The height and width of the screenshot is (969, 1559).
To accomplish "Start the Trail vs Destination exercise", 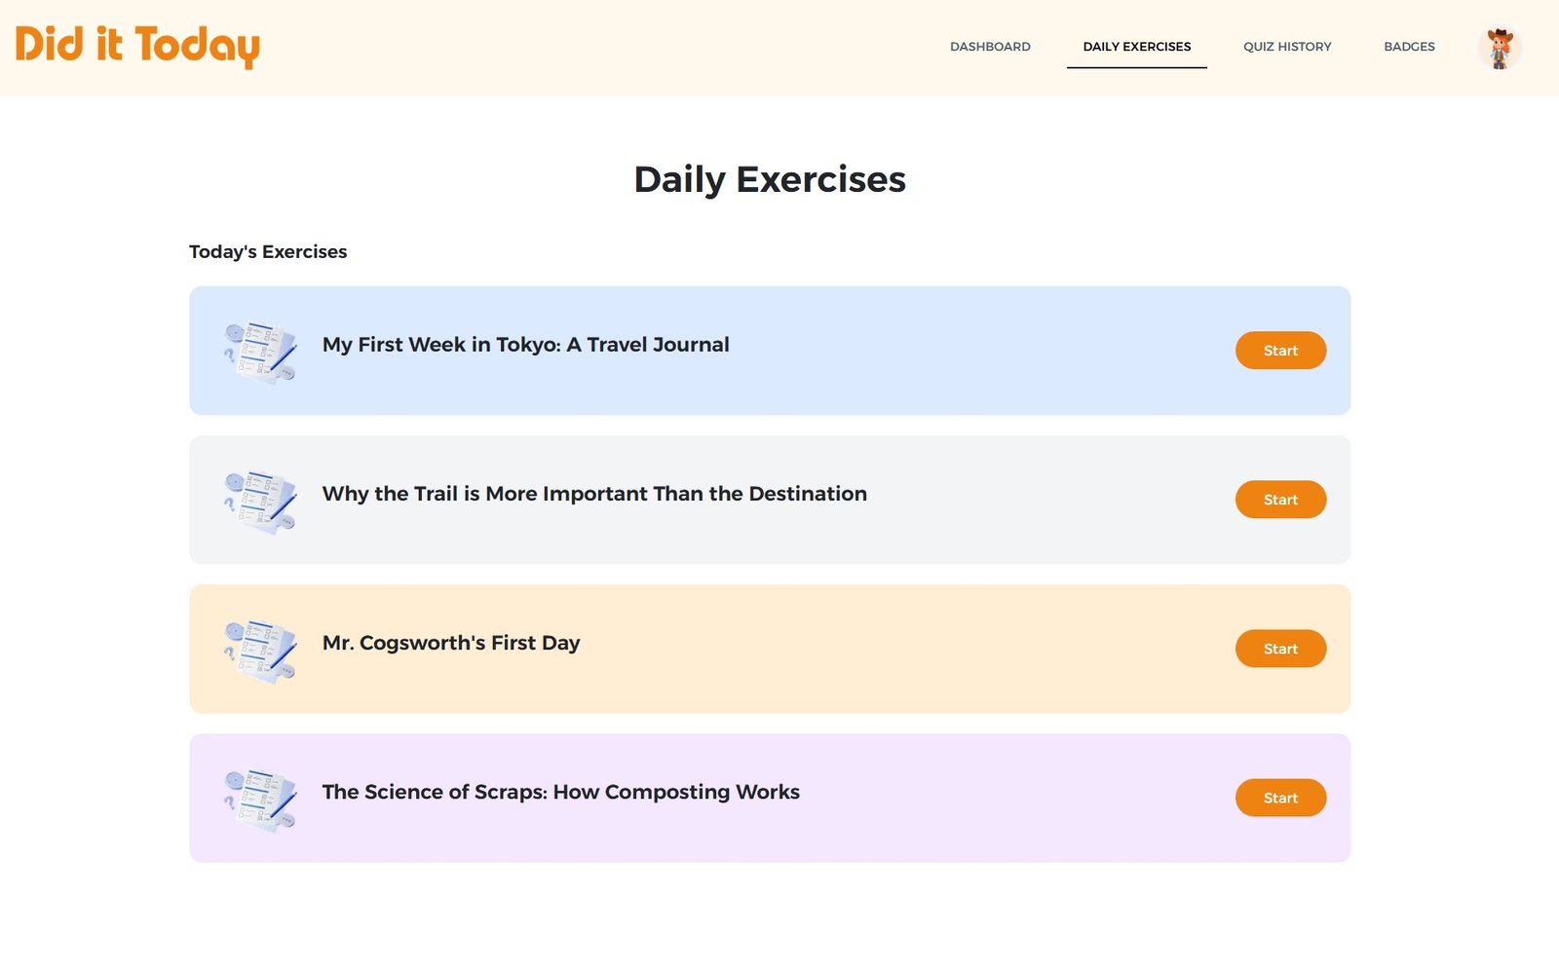I will 1280,500.
